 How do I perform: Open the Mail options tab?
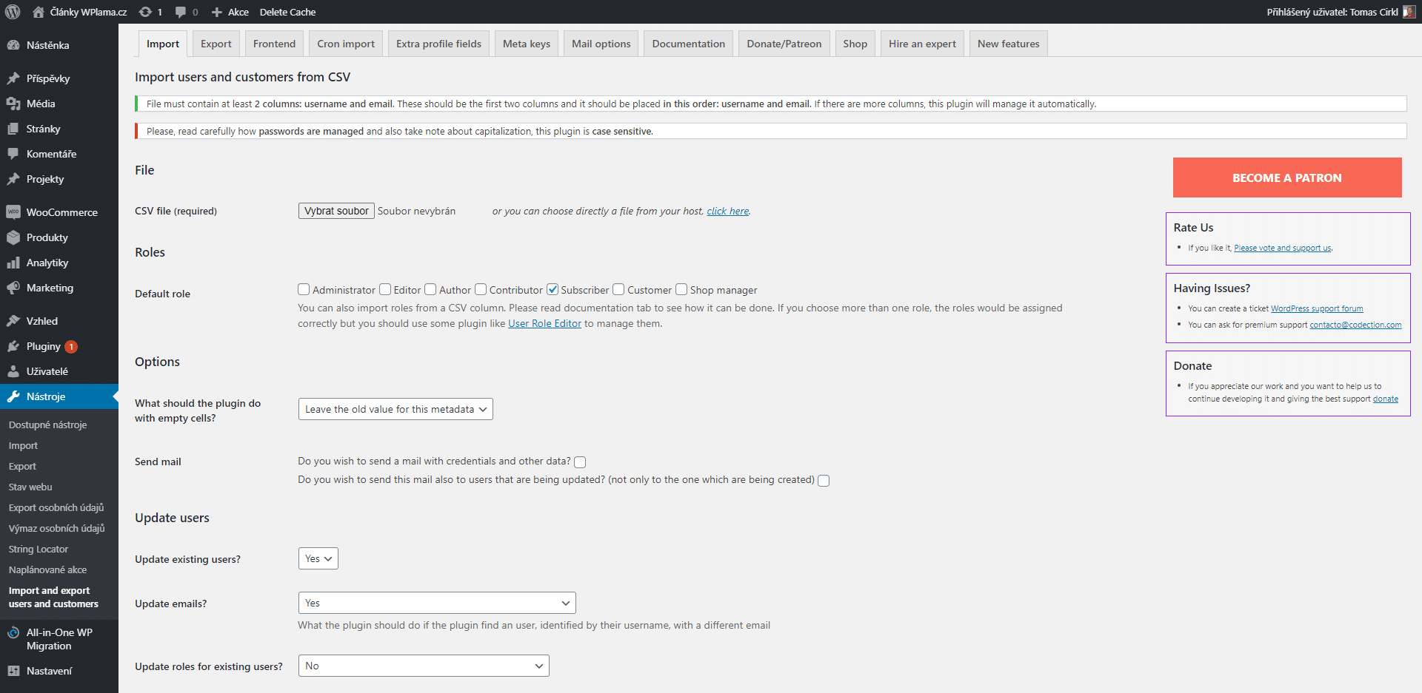pyautogui.click(x=601, y=44)
